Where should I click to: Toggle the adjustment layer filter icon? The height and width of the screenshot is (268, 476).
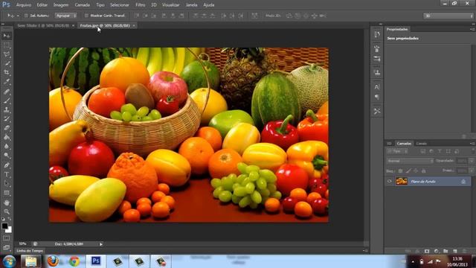431,151
